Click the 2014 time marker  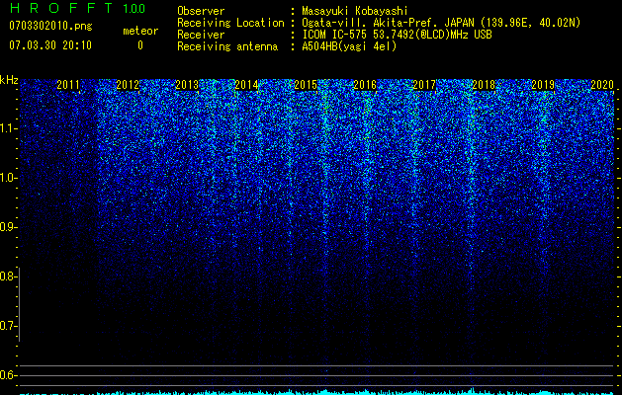246,85
